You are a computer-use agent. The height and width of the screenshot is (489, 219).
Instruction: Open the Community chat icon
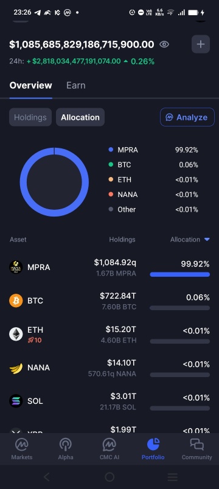click(197, 445)
